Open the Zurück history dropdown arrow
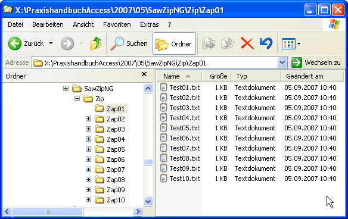Screen dimensions: 348x219 [x=51, y=43]
